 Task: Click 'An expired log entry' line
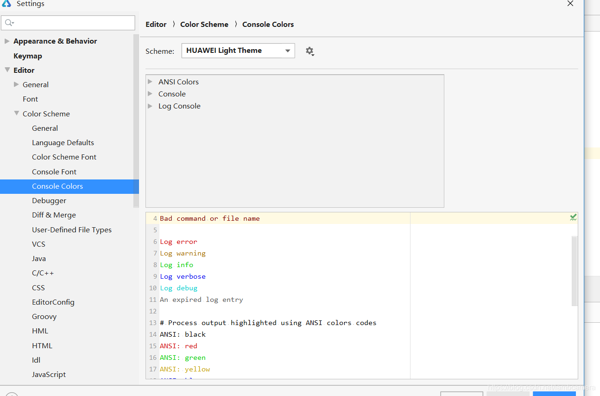pyautogui.click(x=202, y=300)
